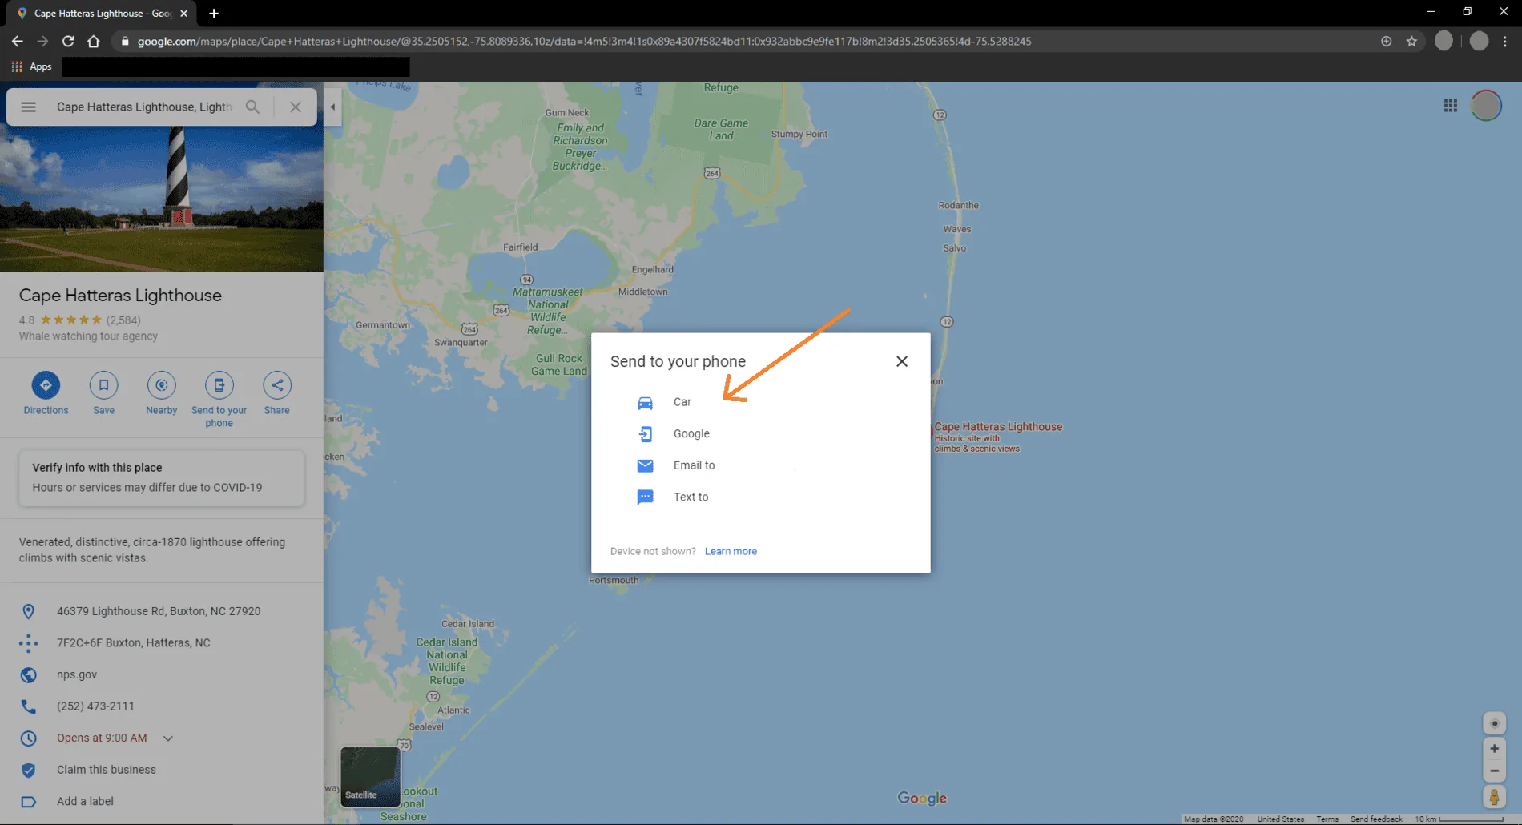The image size is (1522, 825).
Task: Open the Chrome three-dot menu
Action: (x=1505, y=42)
